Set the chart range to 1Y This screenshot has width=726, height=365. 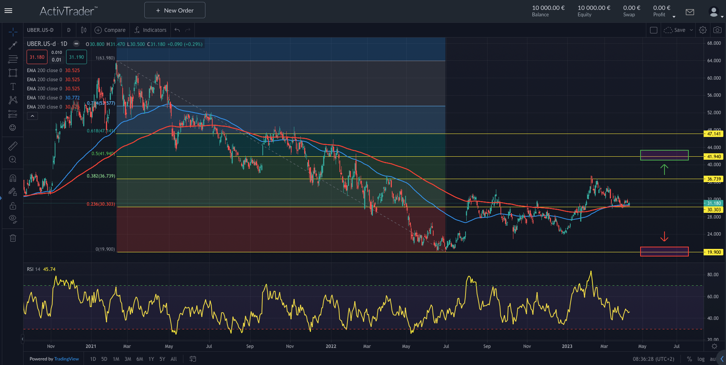pyautogui.click(x=151, y=359)
